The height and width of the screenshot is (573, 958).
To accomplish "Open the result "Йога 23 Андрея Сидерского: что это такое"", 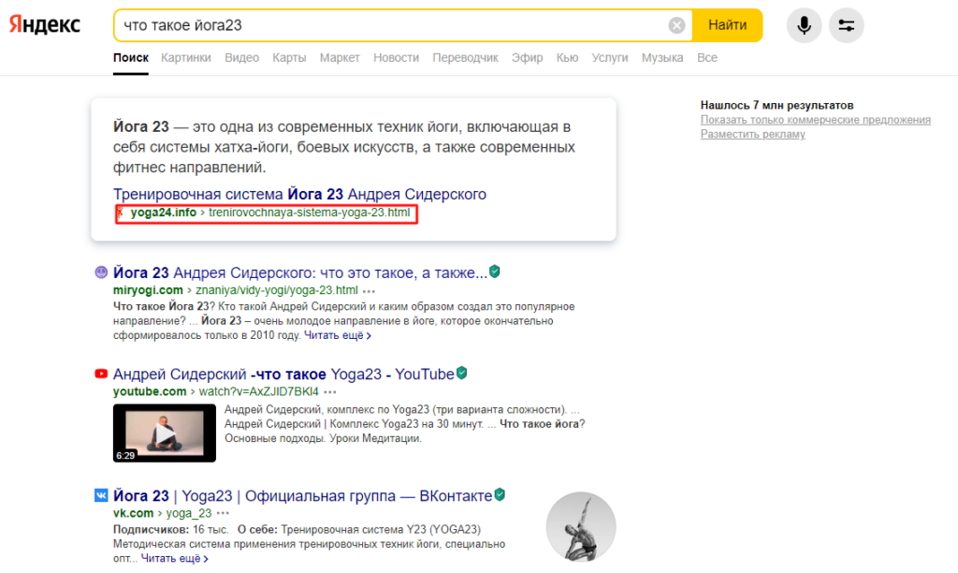I will point(300,272).
